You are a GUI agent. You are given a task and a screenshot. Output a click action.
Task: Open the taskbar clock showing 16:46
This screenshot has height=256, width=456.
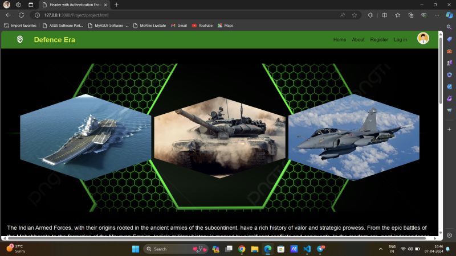(434, 249)
